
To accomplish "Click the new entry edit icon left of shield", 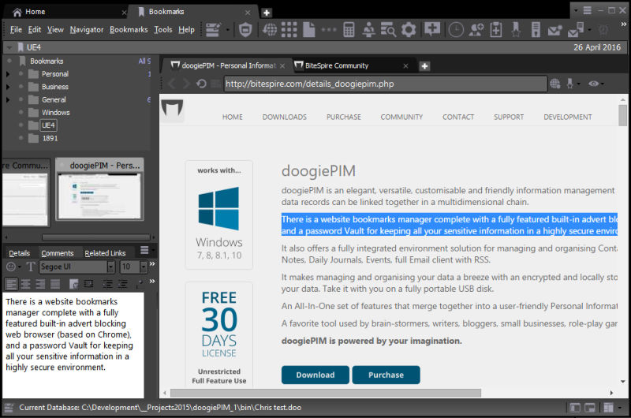I will click(213, 30).
